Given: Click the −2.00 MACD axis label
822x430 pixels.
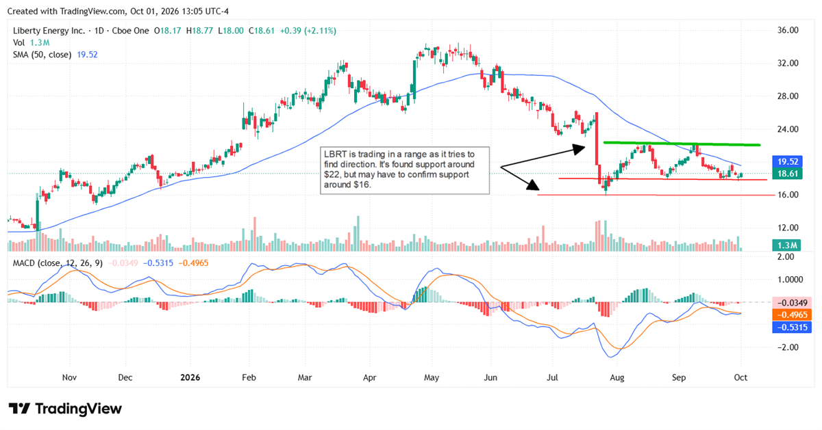Looking at the screenshot, I should pyautogui.click(x=788, y=347).
